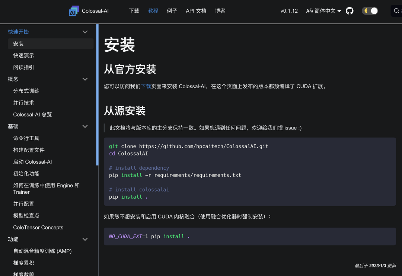Viewport: 402px width, 276px height.
Task: Click the 最后于 2023/1/3 更新 text
Action: (375, 266)
